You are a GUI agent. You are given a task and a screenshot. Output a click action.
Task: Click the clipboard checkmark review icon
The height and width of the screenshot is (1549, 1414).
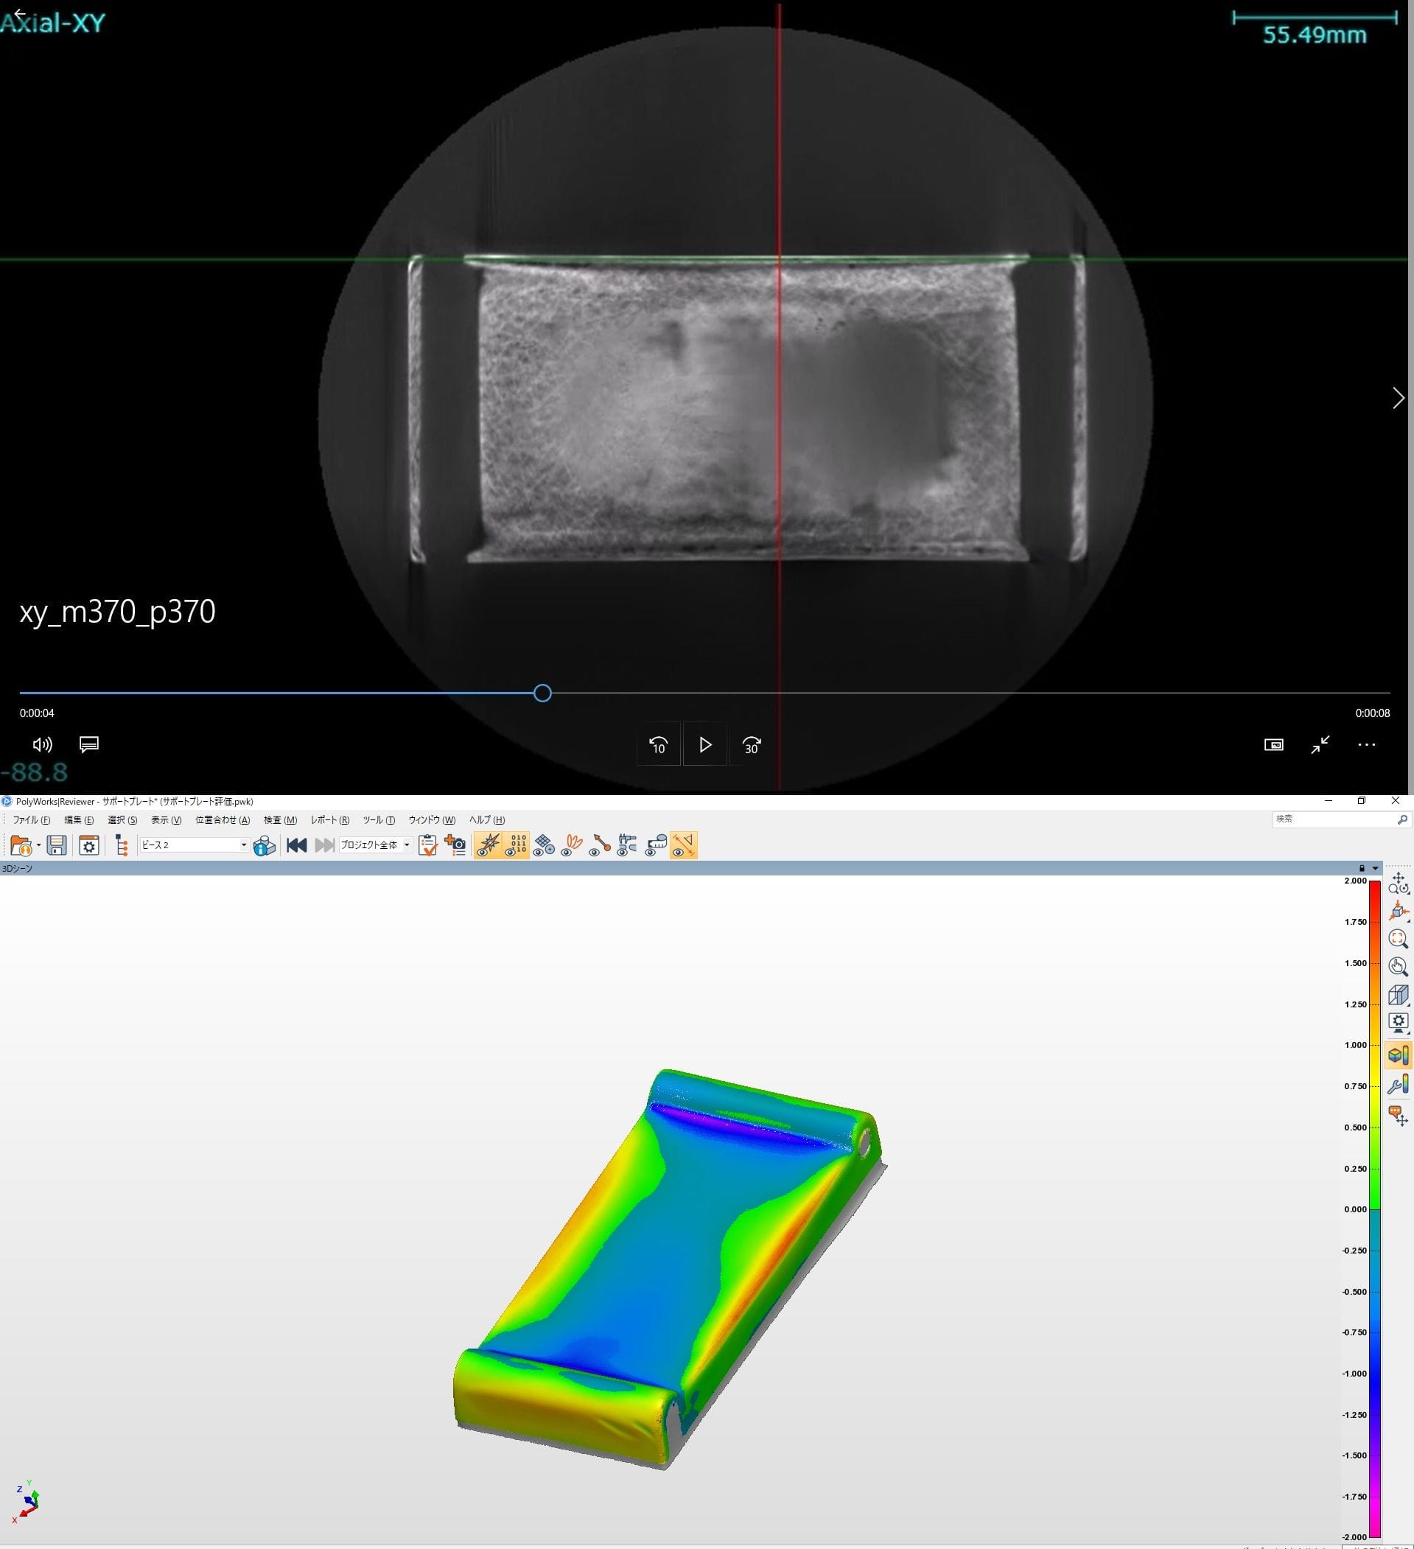tap(428, 846)
